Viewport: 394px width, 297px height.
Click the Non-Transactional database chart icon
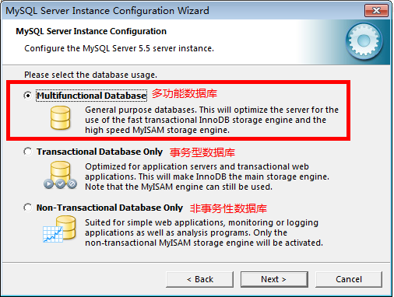click(59, 229)
